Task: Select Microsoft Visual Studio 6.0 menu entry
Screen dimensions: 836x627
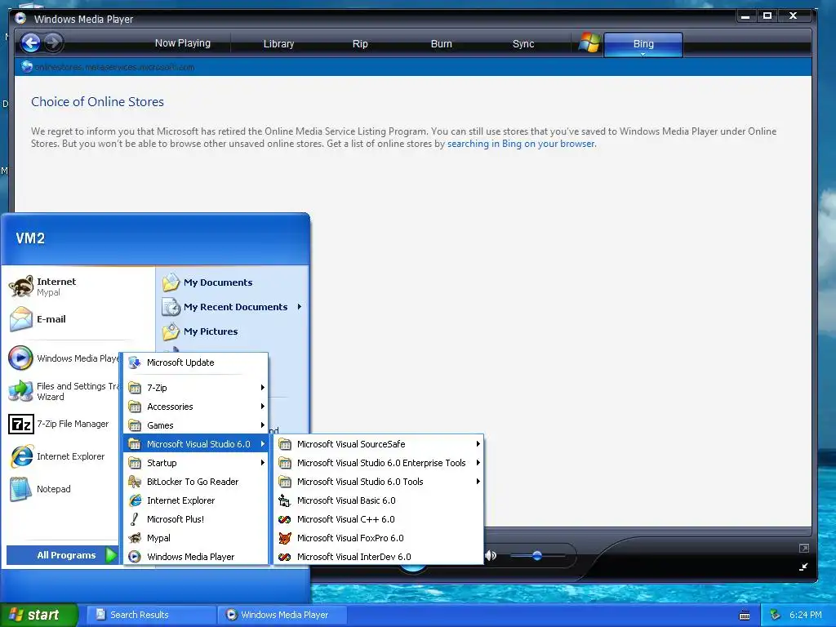Action: 196,444
